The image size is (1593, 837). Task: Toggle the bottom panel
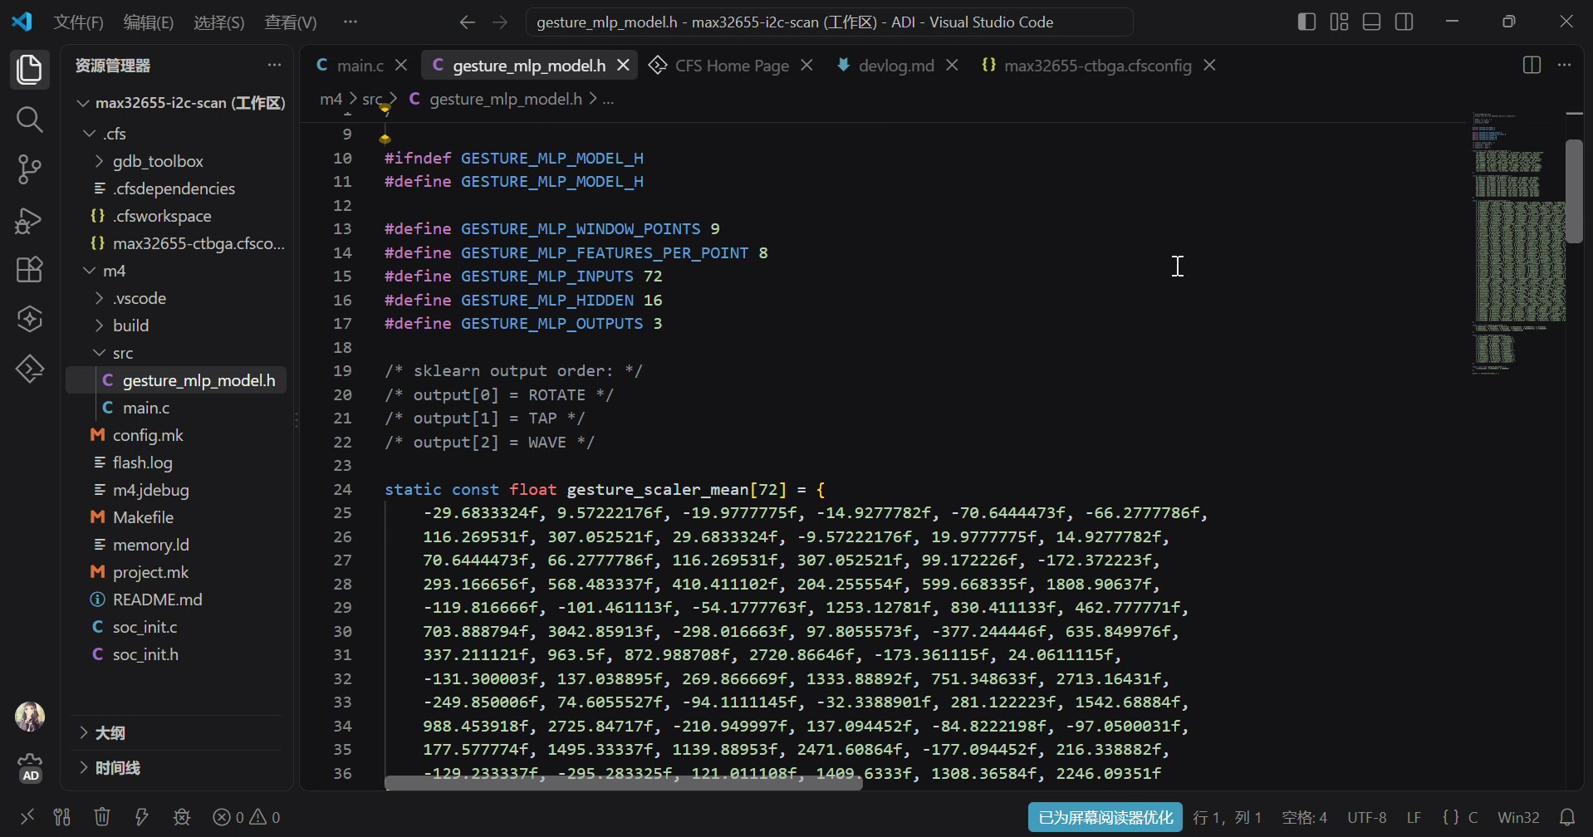click(x=1372, y=22)
